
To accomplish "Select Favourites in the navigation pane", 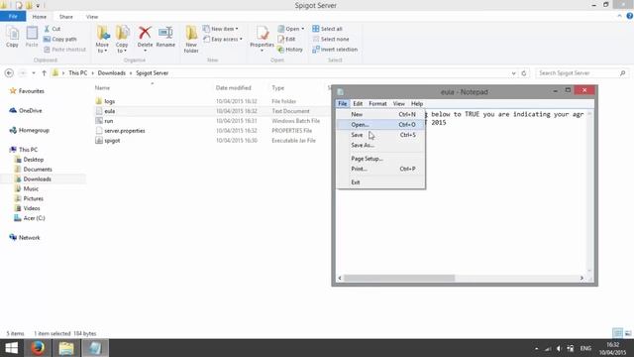I will 27,91.
